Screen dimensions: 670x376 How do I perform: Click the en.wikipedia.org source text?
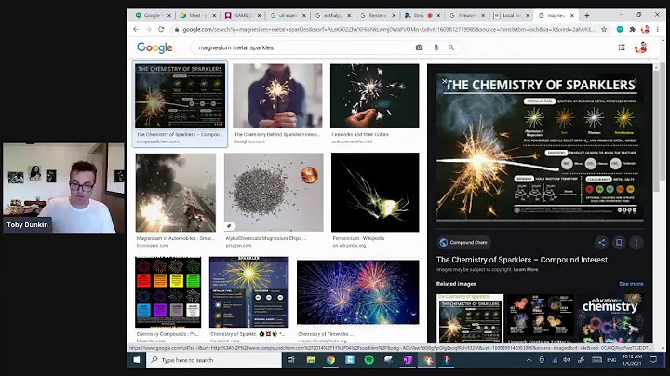pos(349,246)
